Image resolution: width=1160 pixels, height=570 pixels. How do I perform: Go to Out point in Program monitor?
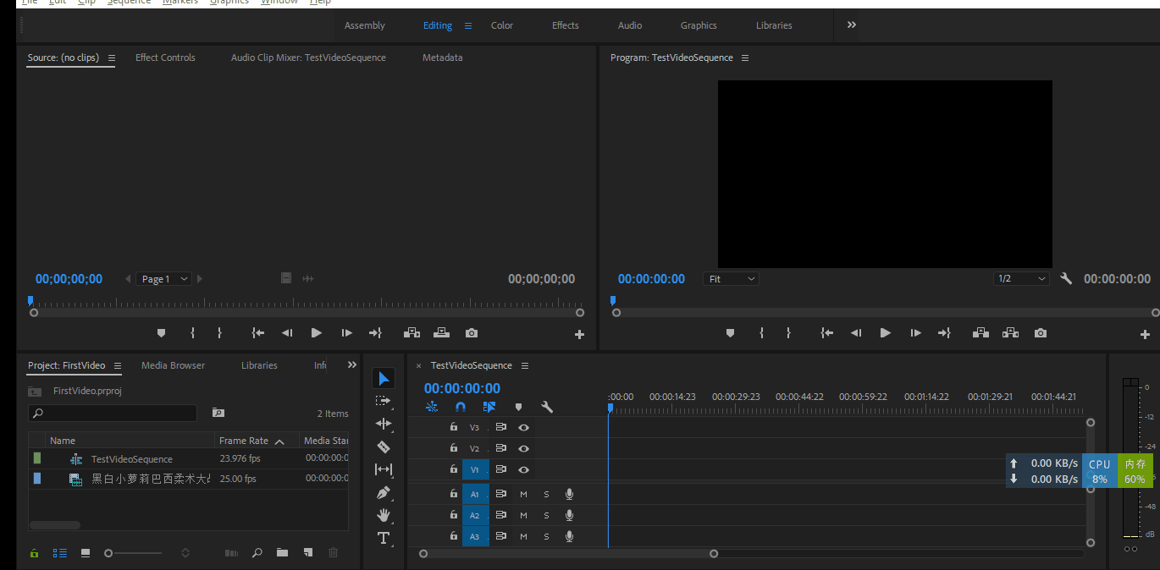point(944,333)
